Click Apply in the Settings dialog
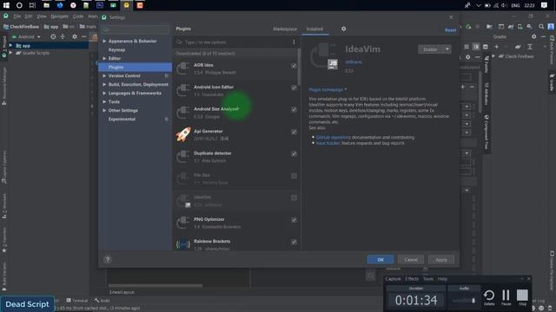Image resolution: width=556 pixels, height=312 pixels. click(441, 260)
